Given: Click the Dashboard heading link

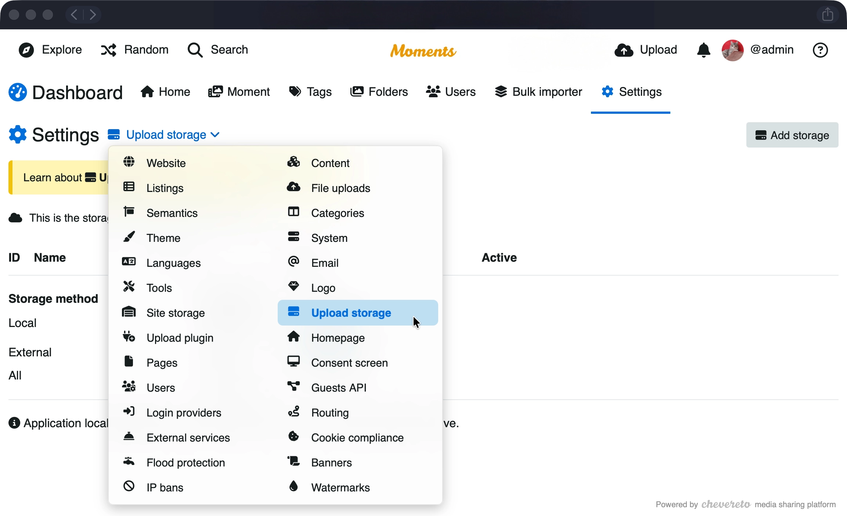Looking at the screenshot, I should (65, 92).
